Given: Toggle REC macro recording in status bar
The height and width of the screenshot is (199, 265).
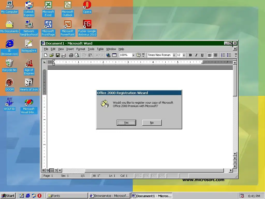Looking at the screenshot, I should pyautogui.click(x=139, y=176).
